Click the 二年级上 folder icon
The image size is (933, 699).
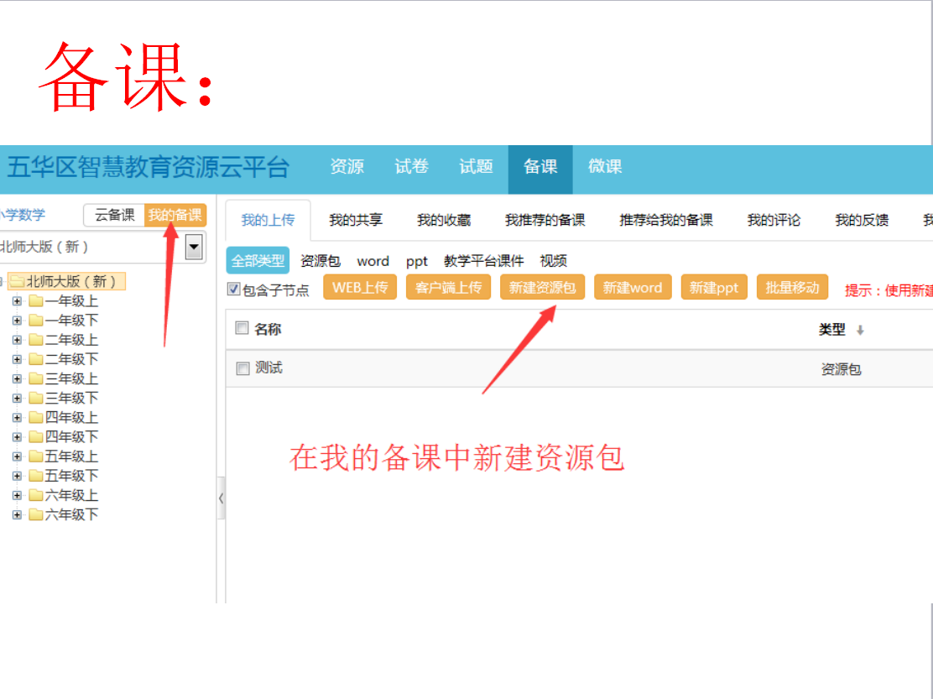pyautogui.click(x=36, y=340)
